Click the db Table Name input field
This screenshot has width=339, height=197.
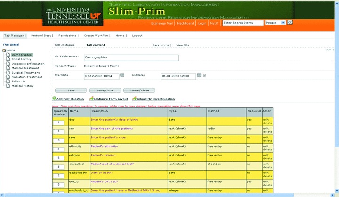(131, 57)
